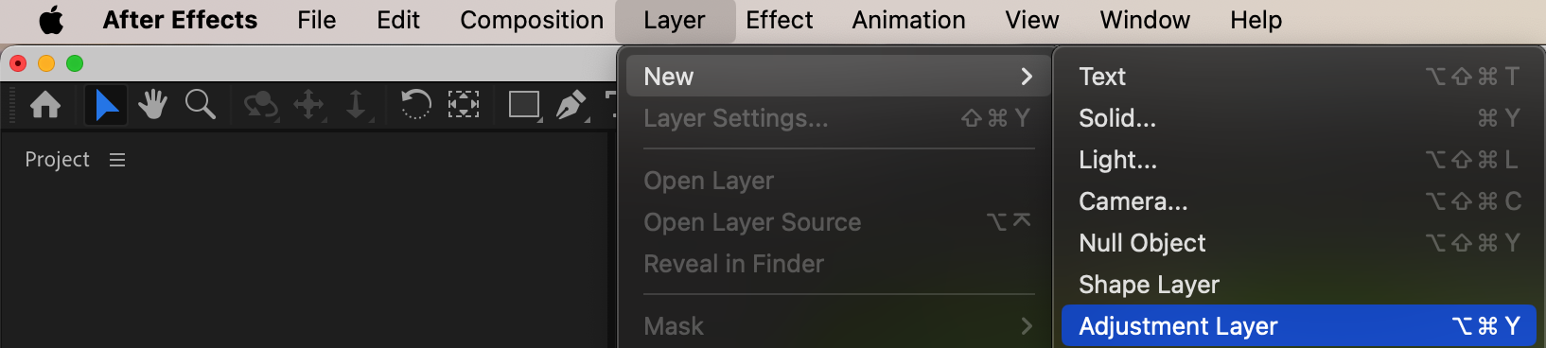Screen dimensions: 1546x348
Task: Select the Pen tool
Action: pyautogui.click(x=571, y=105)
